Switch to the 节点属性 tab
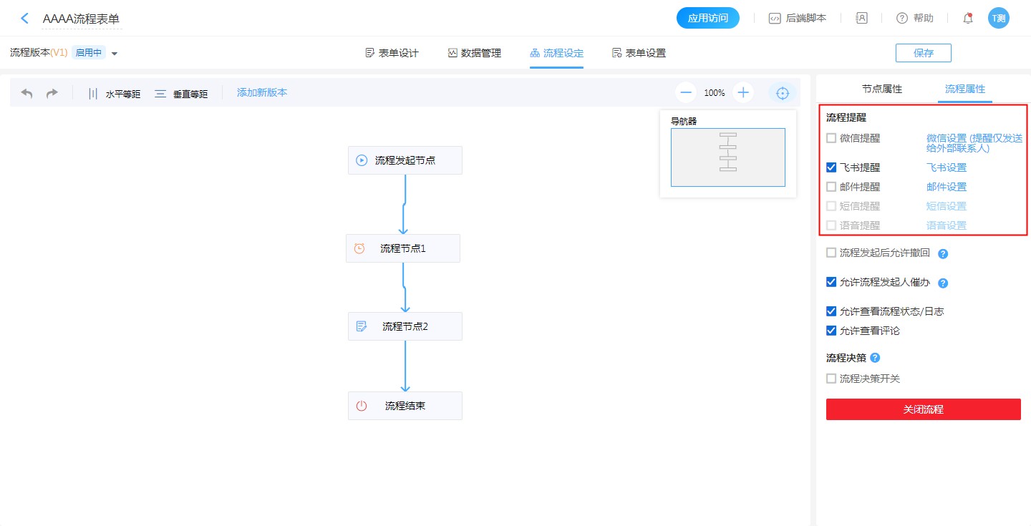This screenshot has height=526, width=1031. (x=882, y=89)
